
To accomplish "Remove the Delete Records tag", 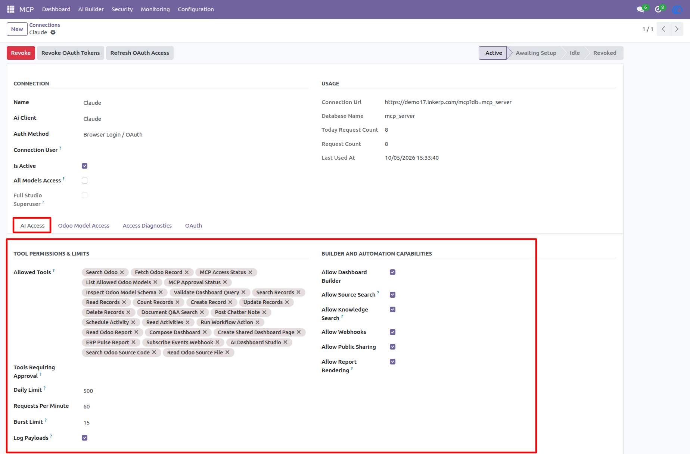I will (x=128, y=312).
